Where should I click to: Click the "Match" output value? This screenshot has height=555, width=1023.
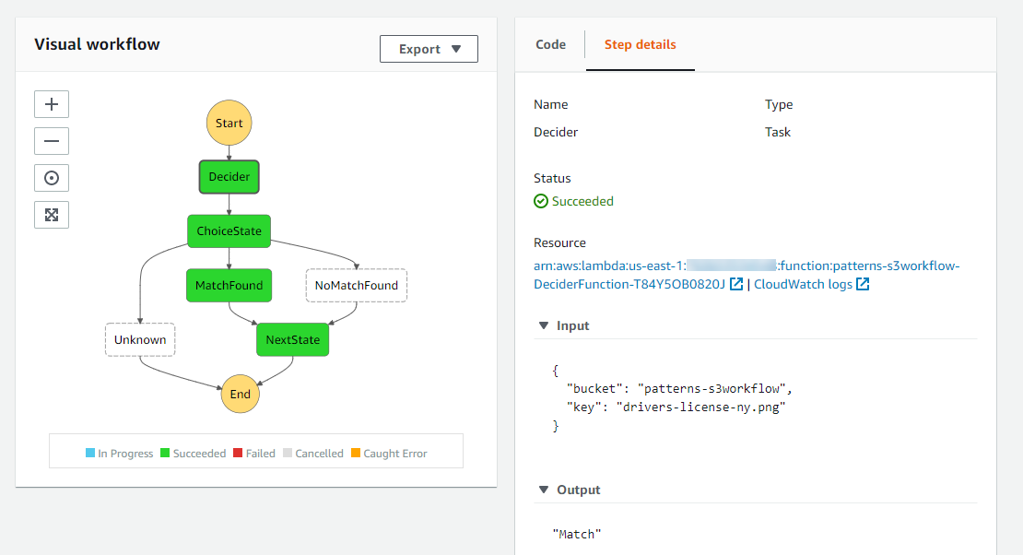click(577, 534)
